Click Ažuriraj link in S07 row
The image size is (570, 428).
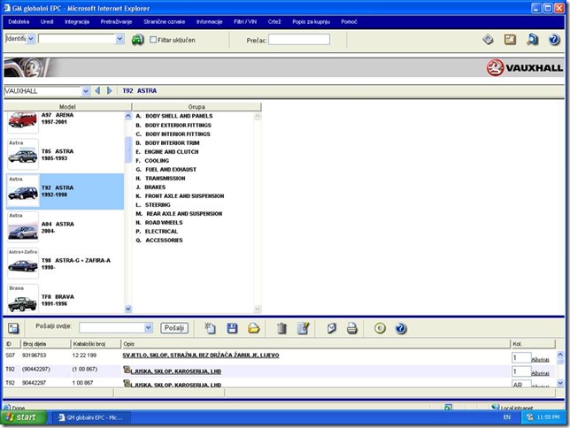(540, 359)
